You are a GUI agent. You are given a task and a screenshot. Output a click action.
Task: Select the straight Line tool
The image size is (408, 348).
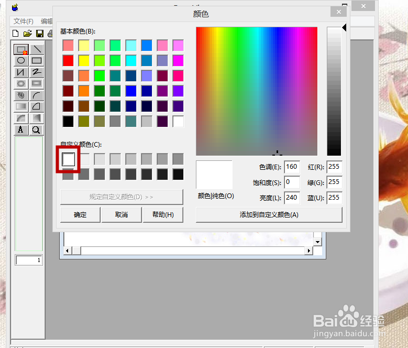pyautogui.click(x=37, y=49)
